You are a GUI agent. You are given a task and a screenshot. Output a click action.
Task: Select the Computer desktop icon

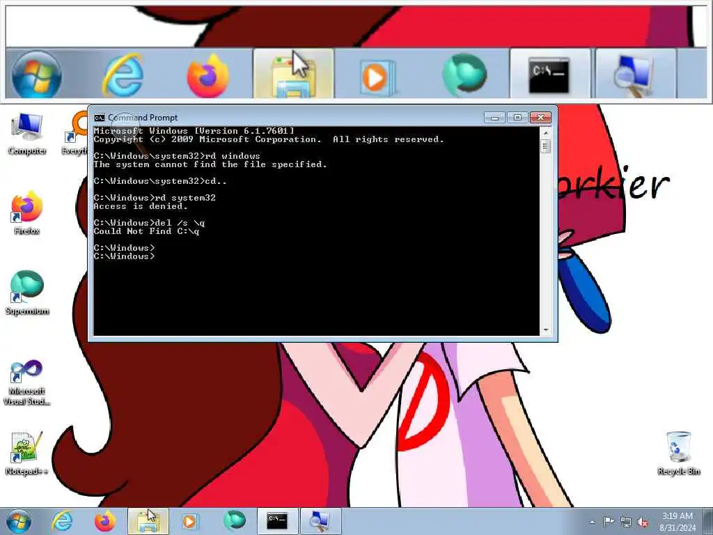tap(27, 134)
